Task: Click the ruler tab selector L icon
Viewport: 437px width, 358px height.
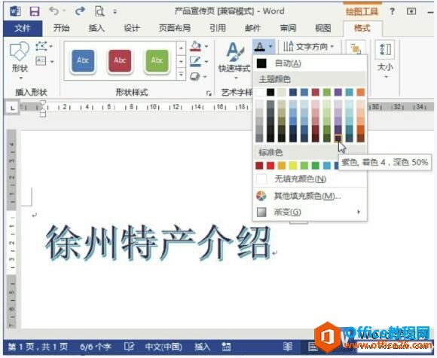Action: click(12, 108)
